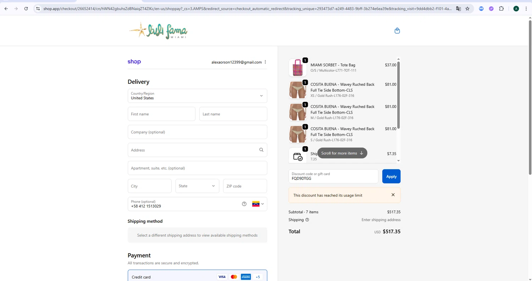Show phone number help tooltip icon
The width and height of the screenshot is (532, 281).
tap(244, 204)
